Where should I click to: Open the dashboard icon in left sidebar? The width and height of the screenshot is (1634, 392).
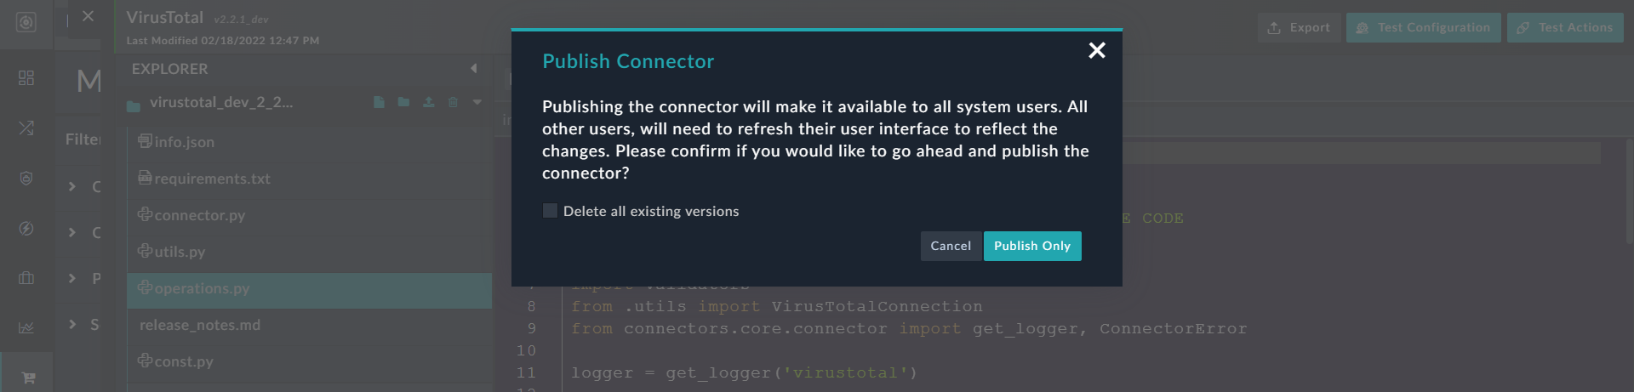(26, 78)
